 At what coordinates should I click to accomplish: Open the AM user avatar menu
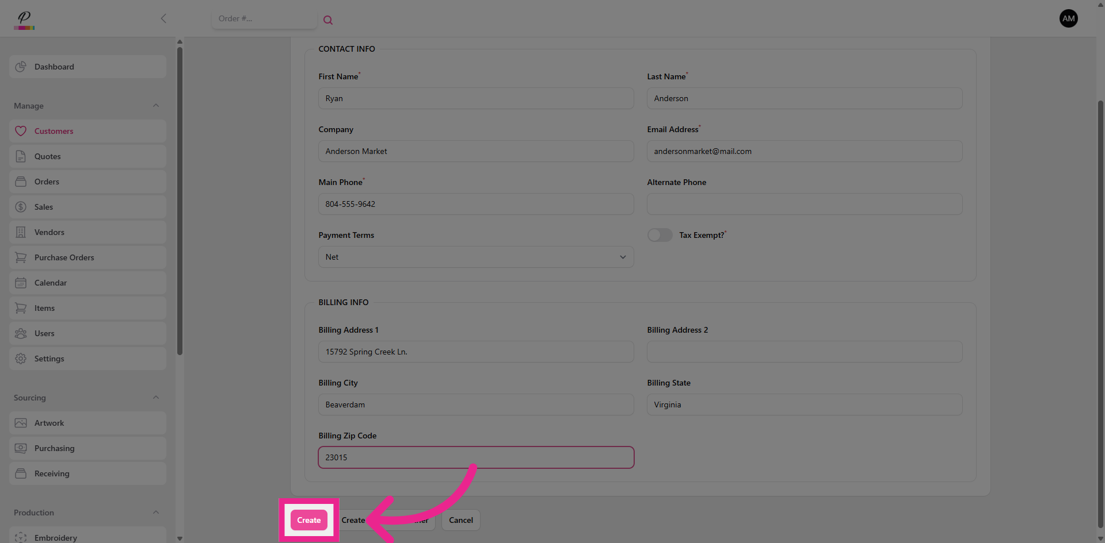click(x=1068, y=18)
